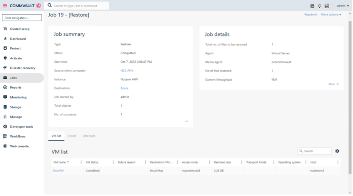Collapse the Job summary panel
This screenshot has height=196, width=353.
[187, 121]
